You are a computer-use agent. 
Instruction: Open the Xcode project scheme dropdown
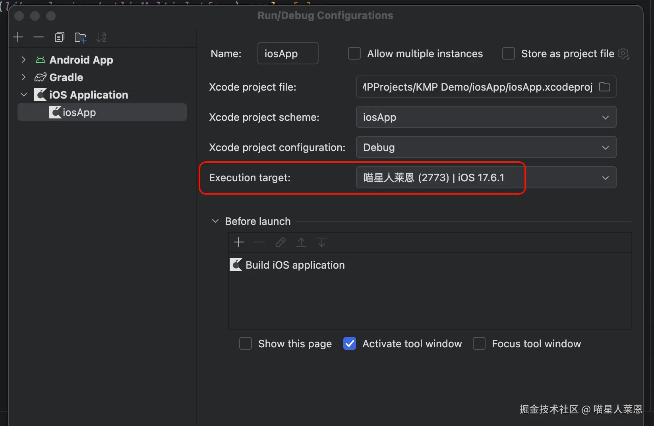pos(486,117)
